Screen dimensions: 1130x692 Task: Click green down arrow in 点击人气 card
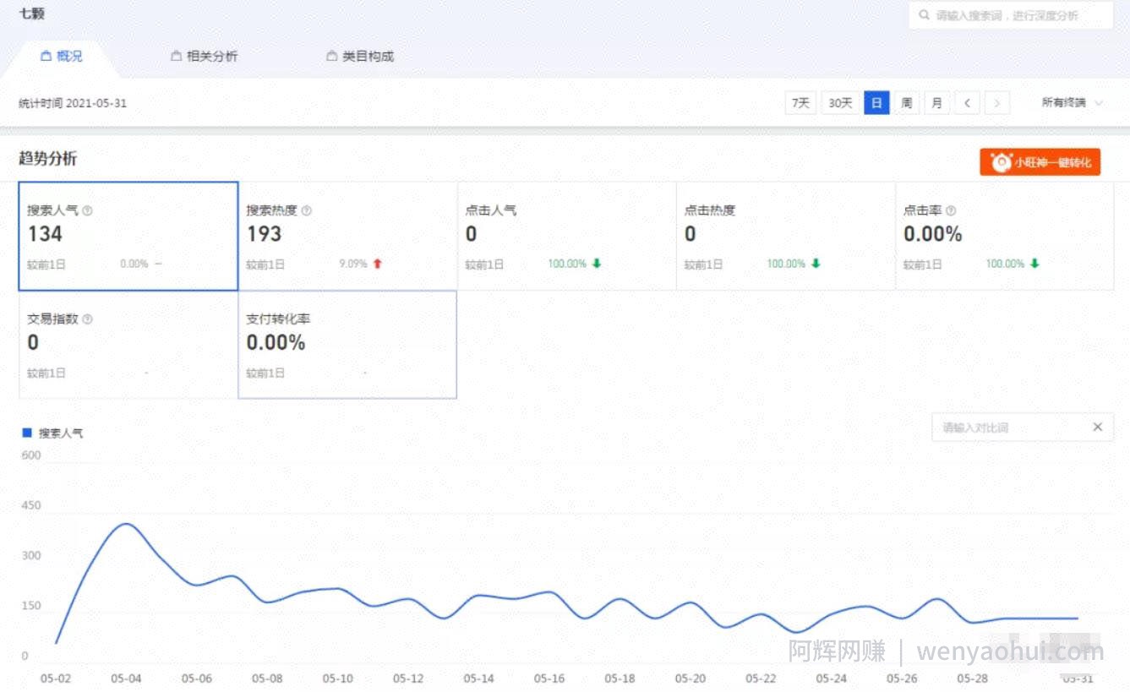[x=597, y=264]
